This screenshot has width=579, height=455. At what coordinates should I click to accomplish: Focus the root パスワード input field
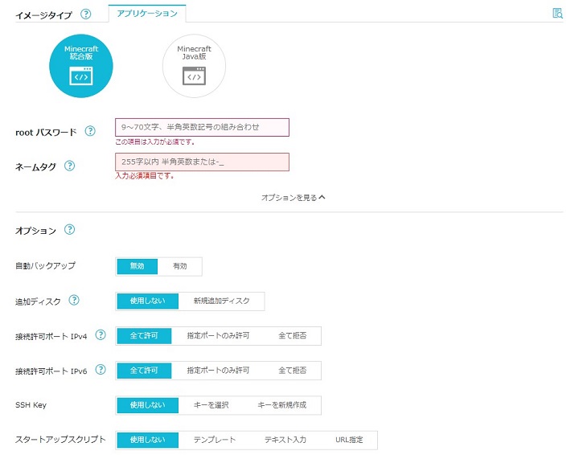(202, 127)
